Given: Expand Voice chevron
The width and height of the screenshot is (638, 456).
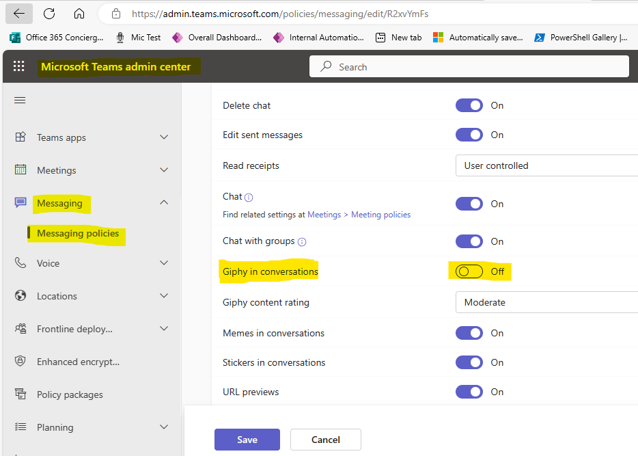Looking at the screenshot, I should 164,263.
